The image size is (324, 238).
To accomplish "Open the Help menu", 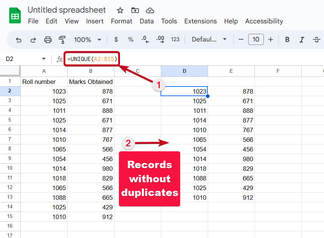I will tap(231, 21).
